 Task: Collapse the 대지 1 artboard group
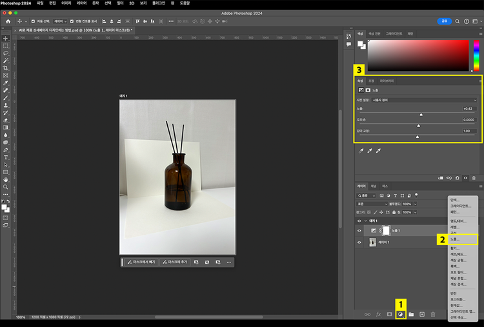[x=365, y=221]
